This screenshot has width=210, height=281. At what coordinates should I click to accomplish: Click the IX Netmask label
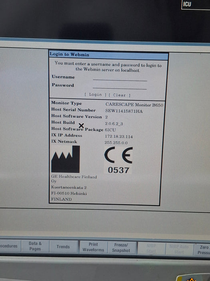pyautogui.click(x=64, y=141)
